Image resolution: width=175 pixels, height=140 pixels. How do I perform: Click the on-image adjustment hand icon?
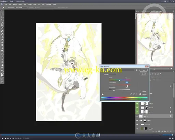(x=103, y=94)
